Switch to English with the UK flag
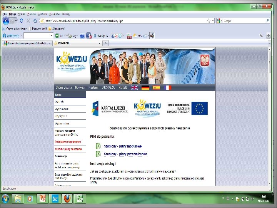 coord(134,87)
